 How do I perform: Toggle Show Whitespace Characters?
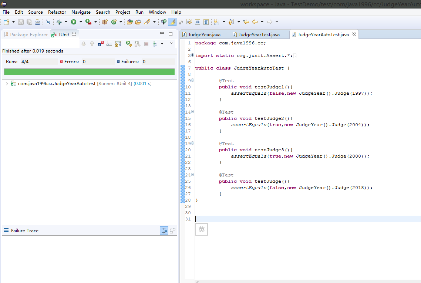(206, 22)
